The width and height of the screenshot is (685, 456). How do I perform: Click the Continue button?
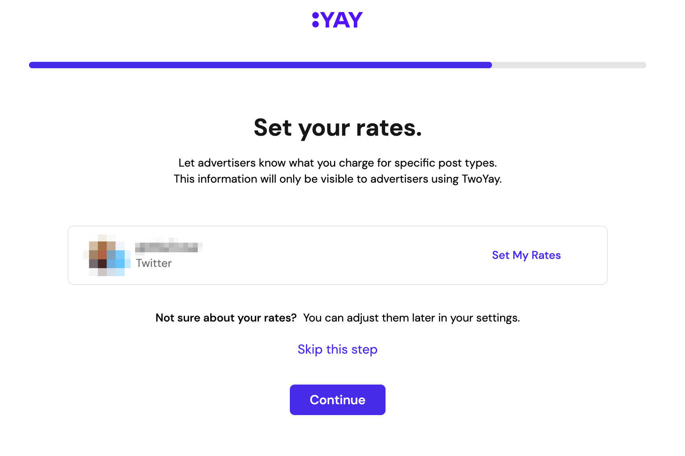[x=337, y=400]
